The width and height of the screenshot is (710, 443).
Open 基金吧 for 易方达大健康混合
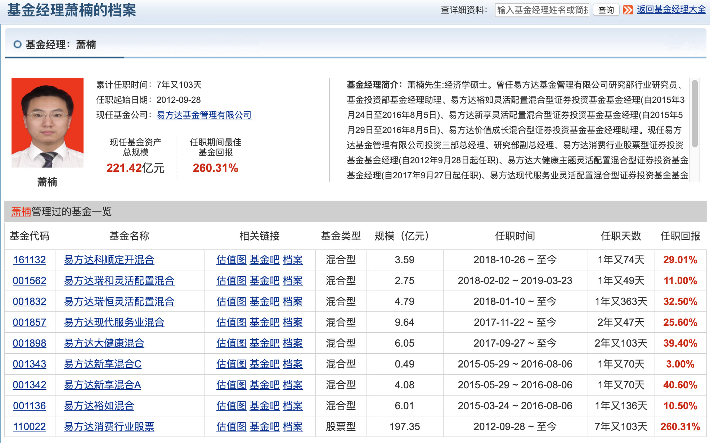point(265,343)
